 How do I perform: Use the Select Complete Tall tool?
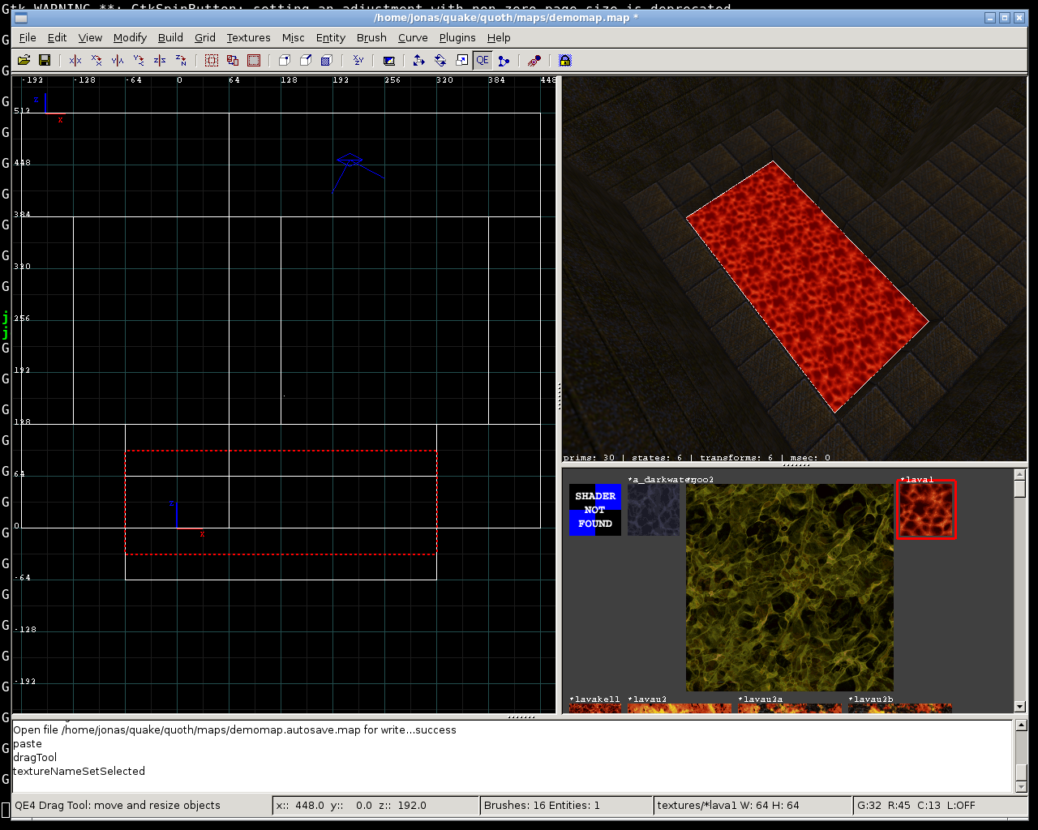click(212, 60)
